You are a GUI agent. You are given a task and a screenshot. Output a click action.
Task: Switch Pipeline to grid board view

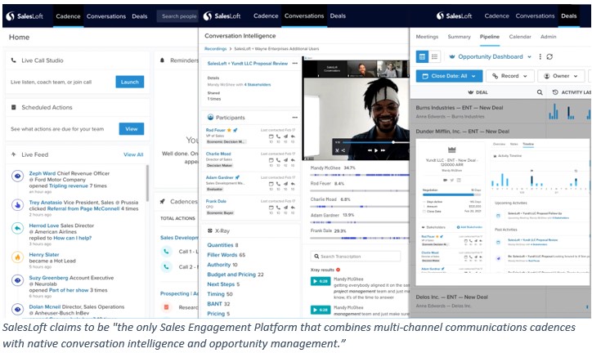[x=422, y=56]
